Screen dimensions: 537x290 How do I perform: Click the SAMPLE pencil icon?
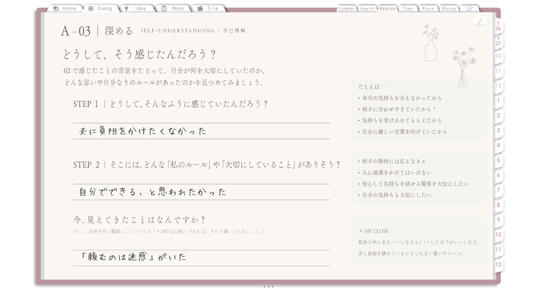pyautogui.click(x=479, y=22)
